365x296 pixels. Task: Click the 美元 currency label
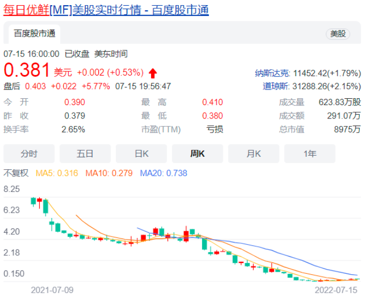(x=63, y=72)
